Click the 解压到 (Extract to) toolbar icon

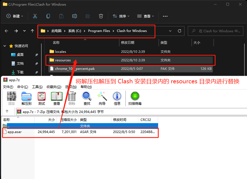coord(27,98)
